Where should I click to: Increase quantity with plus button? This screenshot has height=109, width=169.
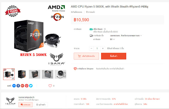103,48
